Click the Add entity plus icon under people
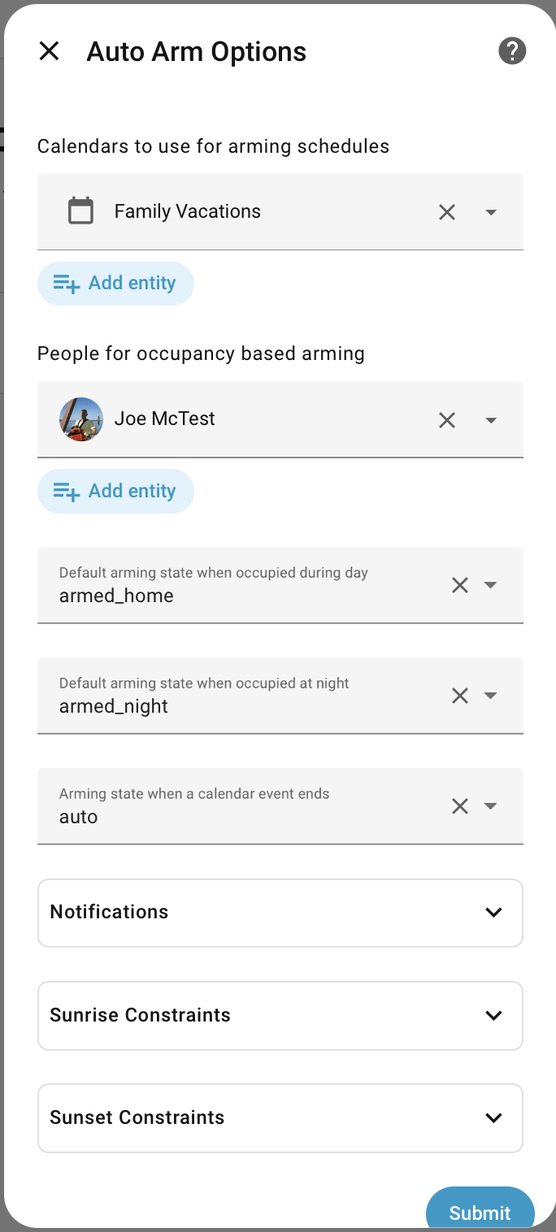 point(65,491)
